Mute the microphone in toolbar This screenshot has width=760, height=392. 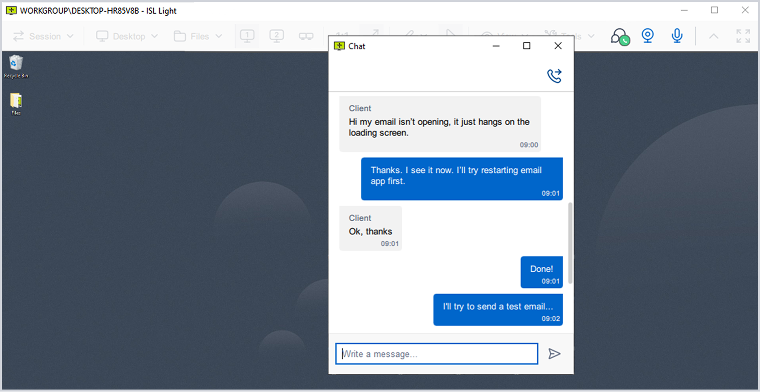pos(677,36)
